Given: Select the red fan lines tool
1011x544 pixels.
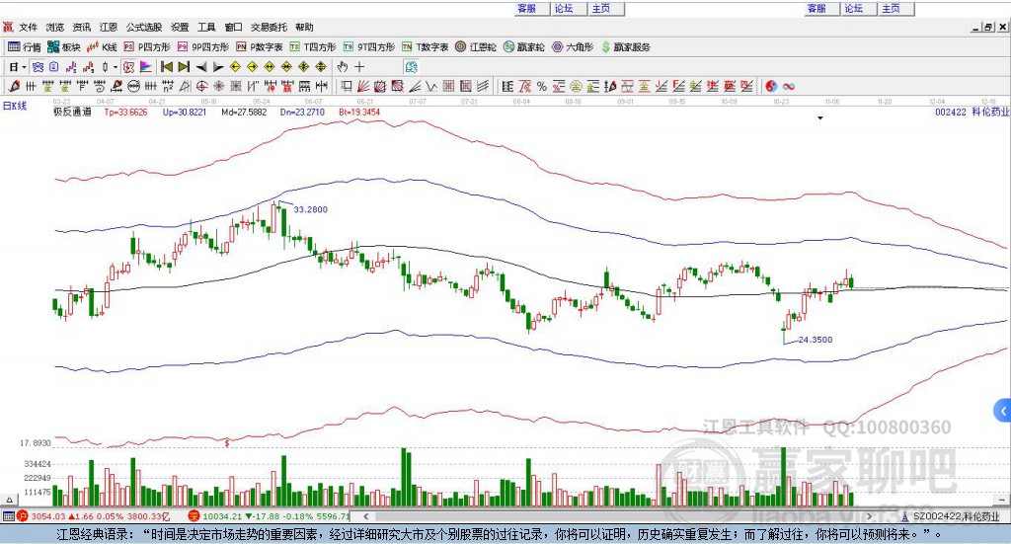Looking at the screenshot, I should (363, 86).
